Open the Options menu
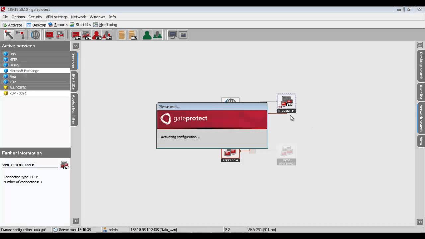 pyautogui.click(x=18, y=17)
